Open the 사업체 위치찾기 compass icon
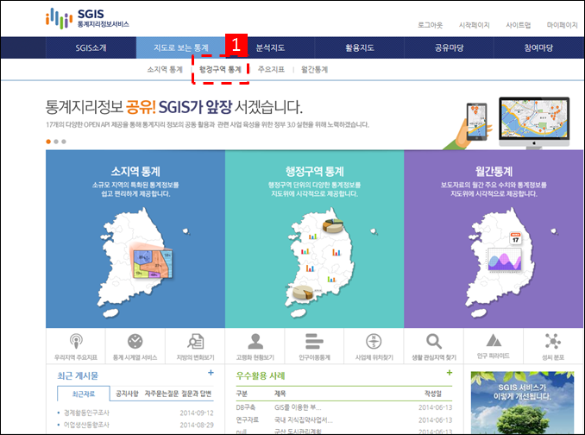 (374, 341)
